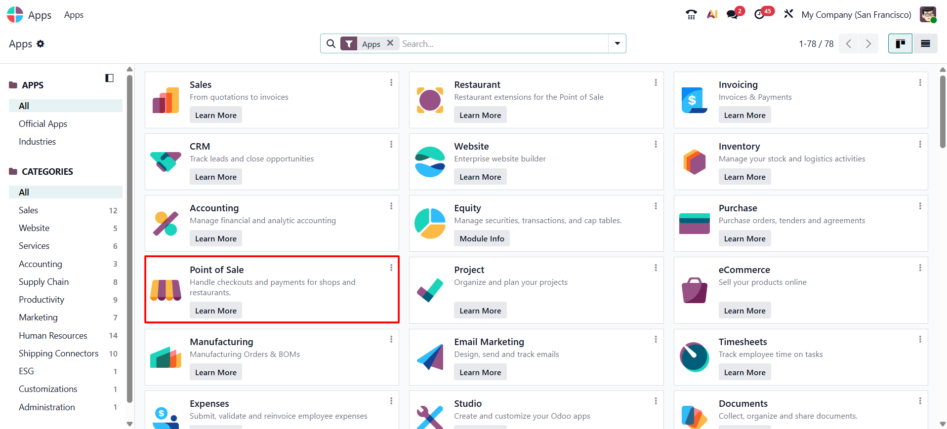This screenshot has height=429, width=947.
Task: Click the Restaurant app icon
Action: [x=430, y=100]
